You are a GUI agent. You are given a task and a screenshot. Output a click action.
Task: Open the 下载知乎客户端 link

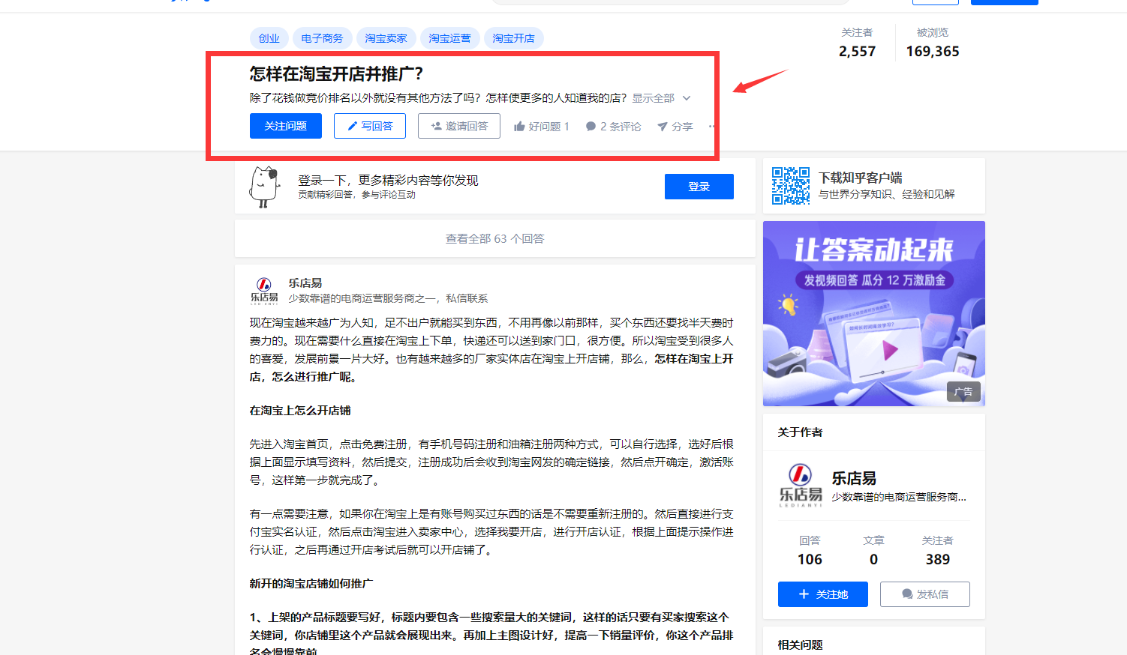(861, 178)
